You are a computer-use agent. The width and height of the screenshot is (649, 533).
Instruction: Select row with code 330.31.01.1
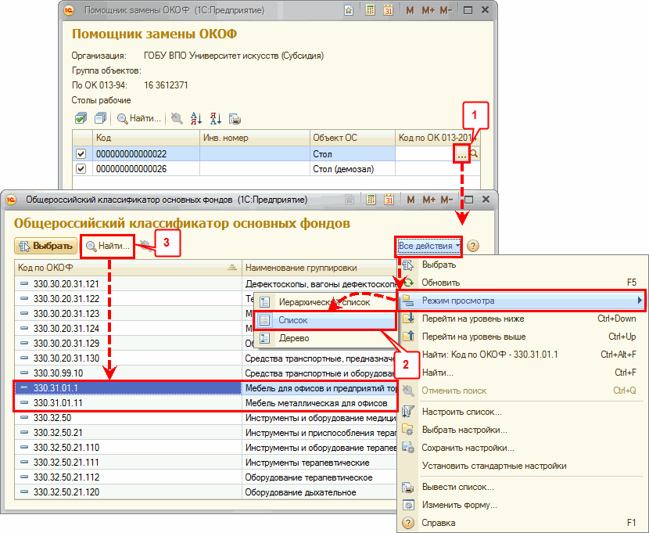pyautogui.click(x=125, y=388)
